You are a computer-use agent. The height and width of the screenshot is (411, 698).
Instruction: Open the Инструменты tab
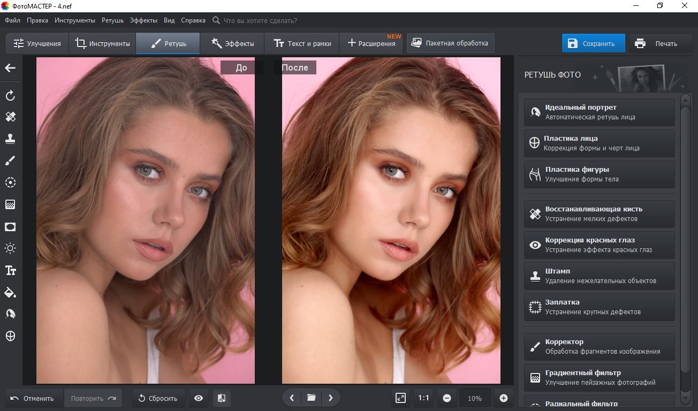(x=102, y=43)
